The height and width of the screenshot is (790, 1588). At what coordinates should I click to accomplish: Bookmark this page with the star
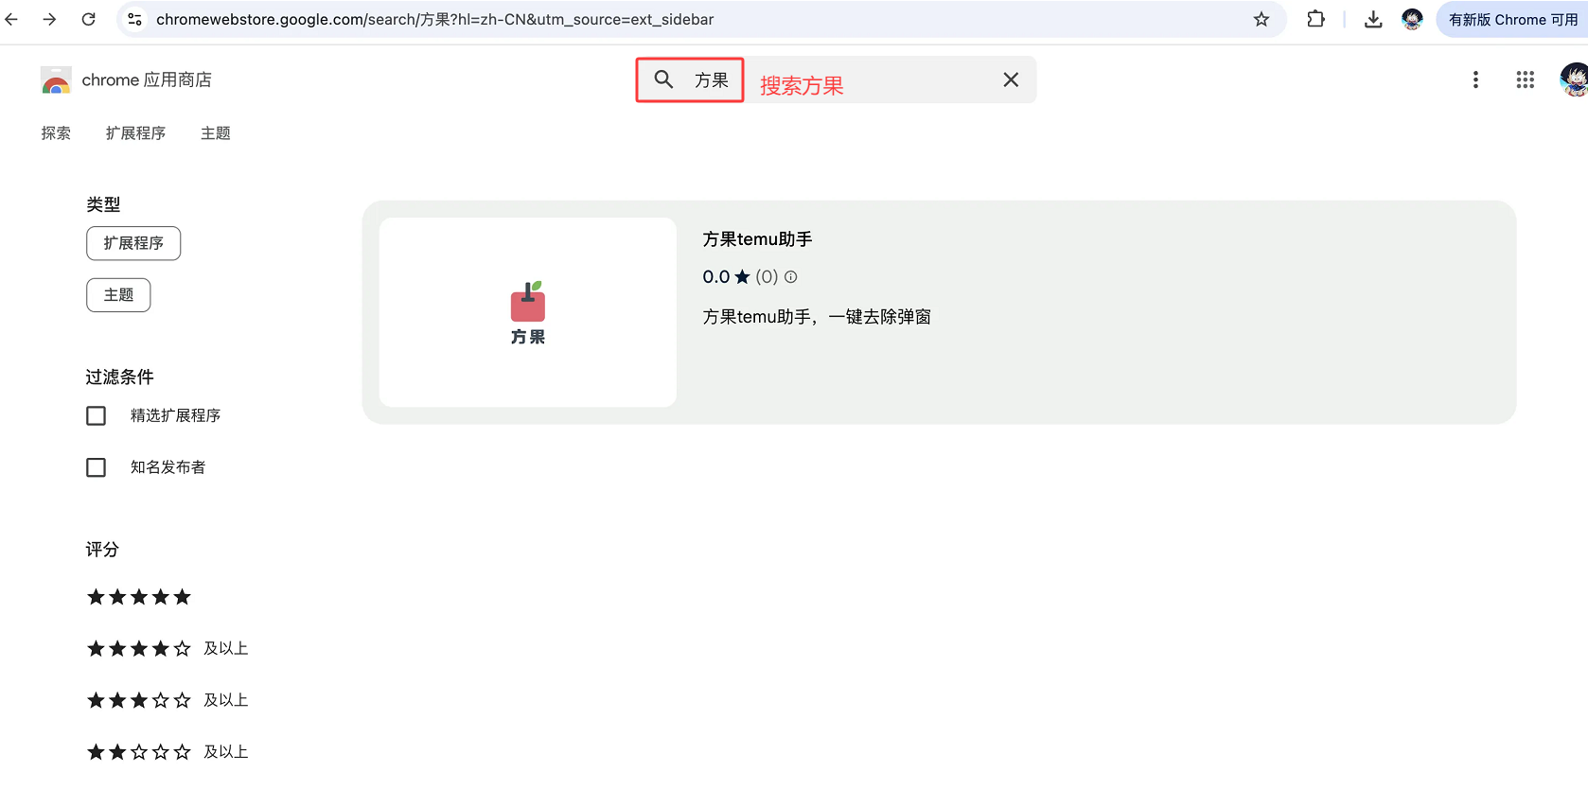pos(1262,19)
